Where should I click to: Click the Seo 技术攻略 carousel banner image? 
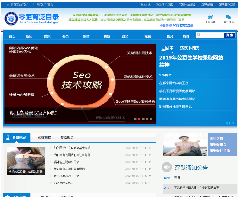pos(80,82)
